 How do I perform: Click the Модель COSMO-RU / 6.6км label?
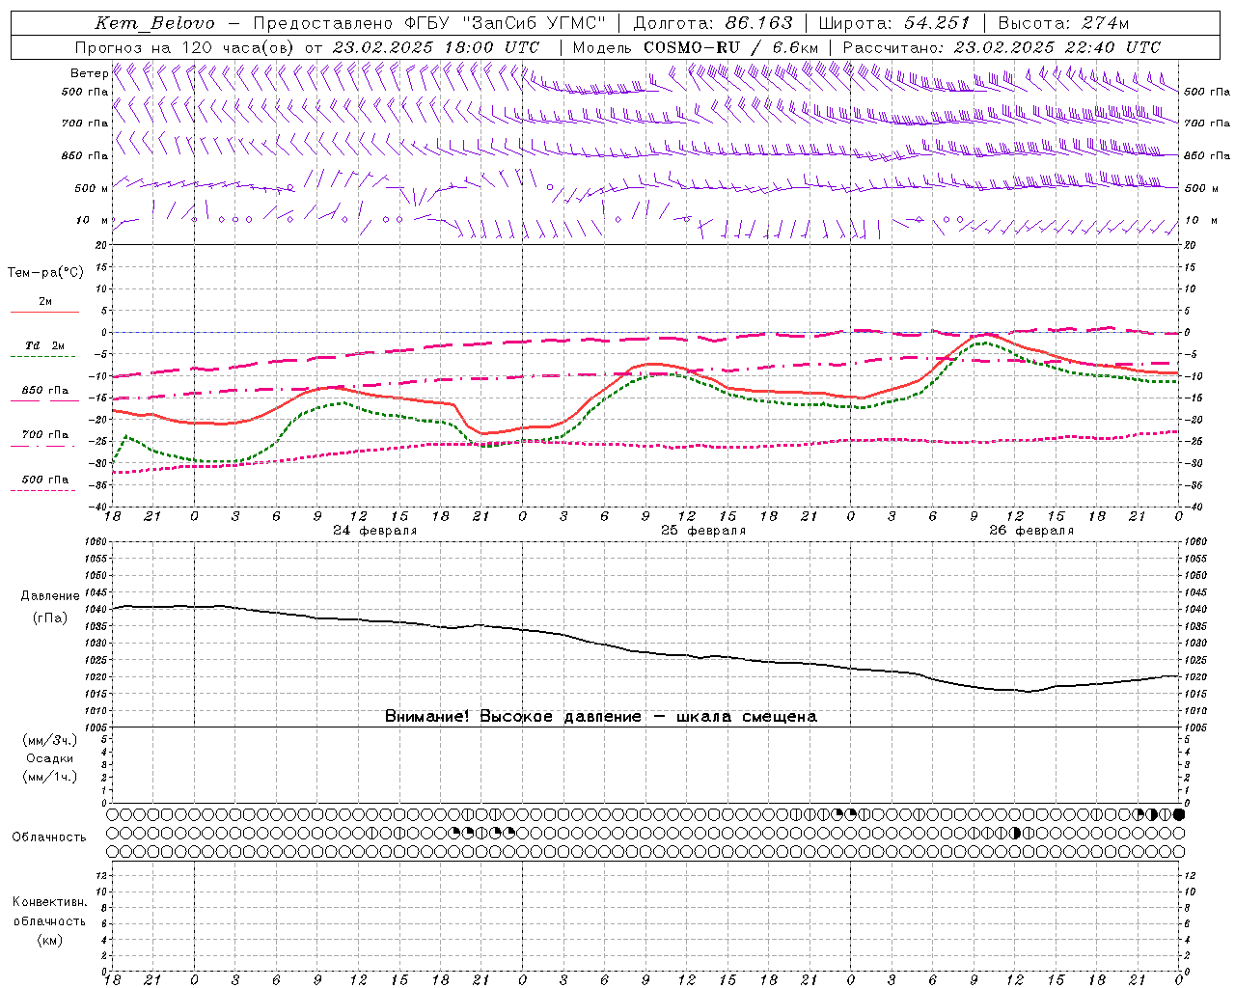pyautogui.click(x=695, y=47)
